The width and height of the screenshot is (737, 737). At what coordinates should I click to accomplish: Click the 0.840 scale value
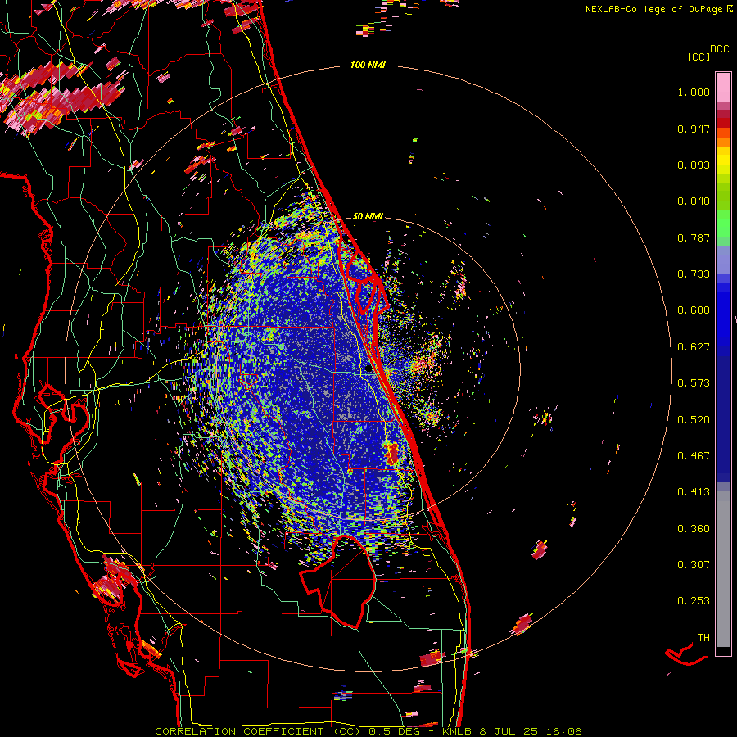click(x=694, y=201)
